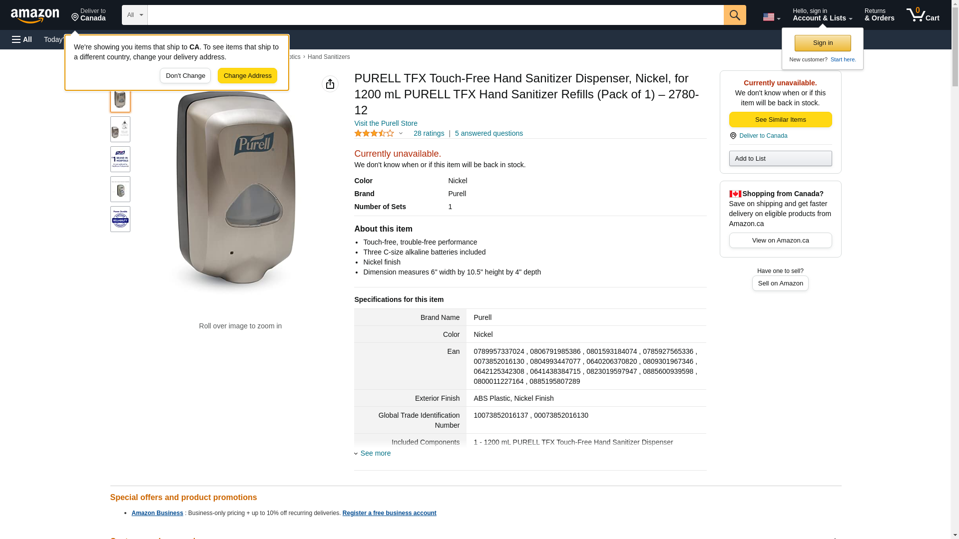The width and height of the screenshot is (959, 539).
Task: Click the share icon above product image
Action: click(x=330, y=84)
